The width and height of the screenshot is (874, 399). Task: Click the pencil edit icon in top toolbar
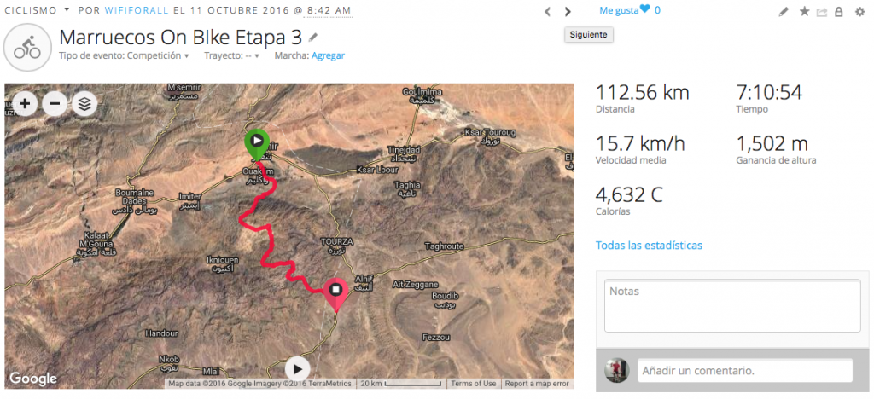784,12
